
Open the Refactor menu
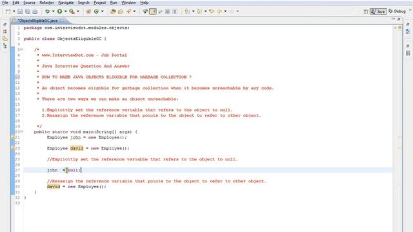click(x=46, y=3)
